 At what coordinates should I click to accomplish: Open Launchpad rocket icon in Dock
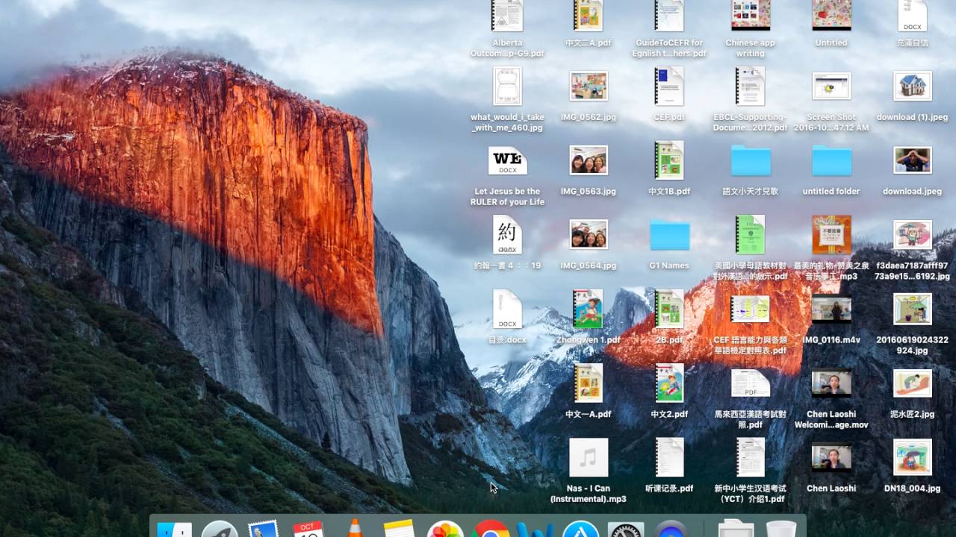click(x=220, y=529)
